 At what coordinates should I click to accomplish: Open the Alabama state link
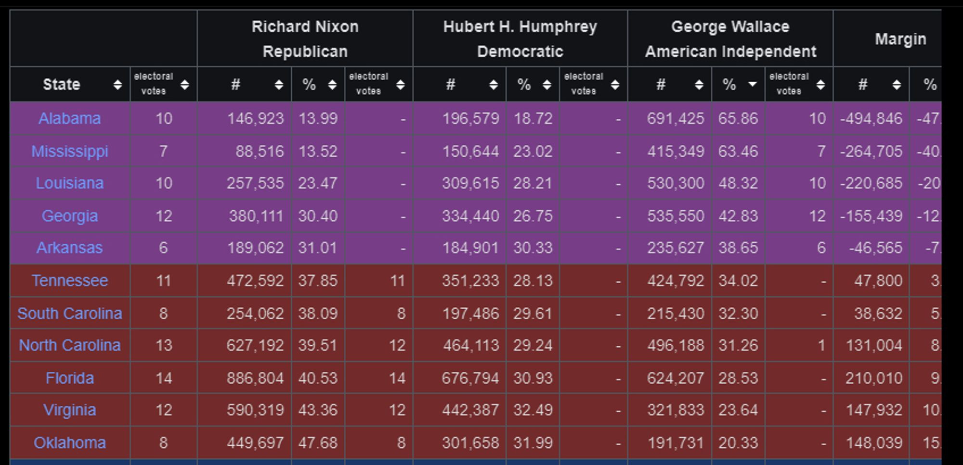tap(70, 118)
